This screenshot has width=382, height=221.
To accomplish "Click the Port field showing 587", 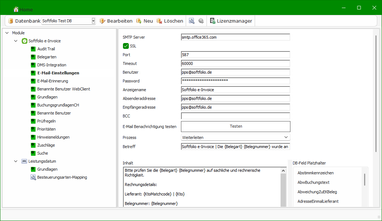I will (x=235, y=55).
